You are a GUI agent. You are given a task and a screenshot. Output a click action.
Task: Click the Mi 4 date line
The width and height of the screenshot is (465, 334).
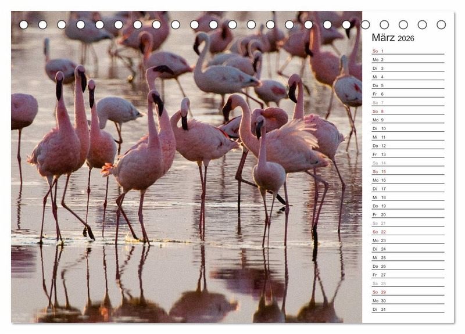click(407, 77)
